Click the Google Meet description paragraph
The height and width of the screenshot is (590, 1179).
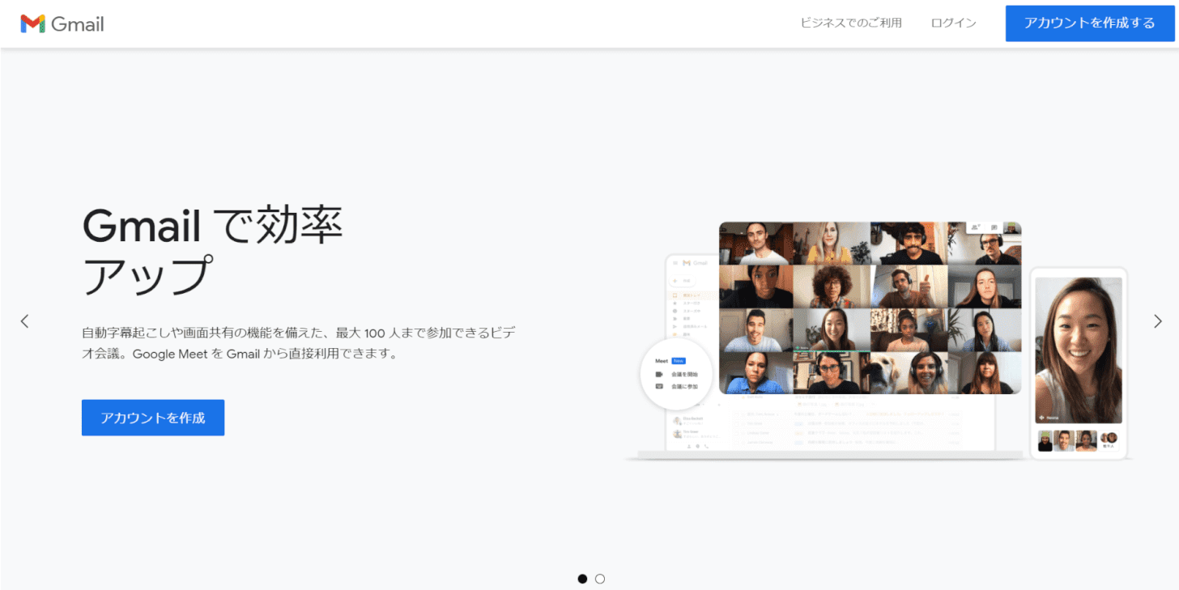pyautogui.click(x=299, y=343)
